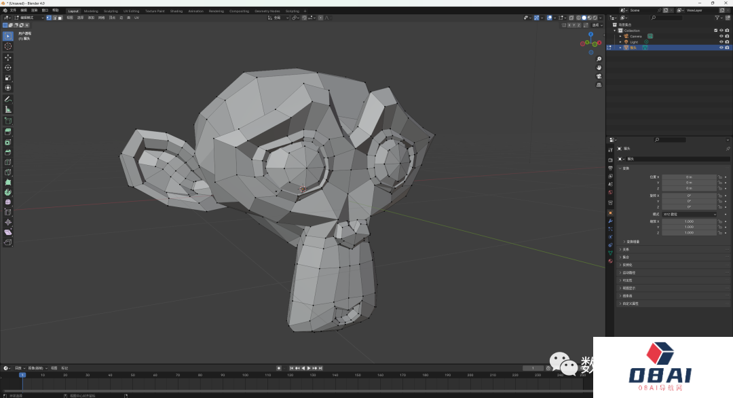Switch to the Sculpting workspace tab
Image resolution: width=733 pixels, height=398 pixels.
point(110,11)
